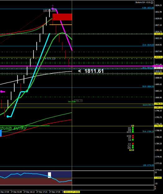This screenshot has height=194, width=163.
Task: Click the '27 Dec 01:00' time axis label
Action: pos(16,192)
